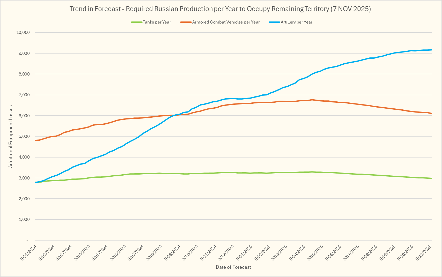Screen dimensions: 442x277
Task: Select the Armored Combat Vehicles per Year legend label
Action: tap(226, 22)
